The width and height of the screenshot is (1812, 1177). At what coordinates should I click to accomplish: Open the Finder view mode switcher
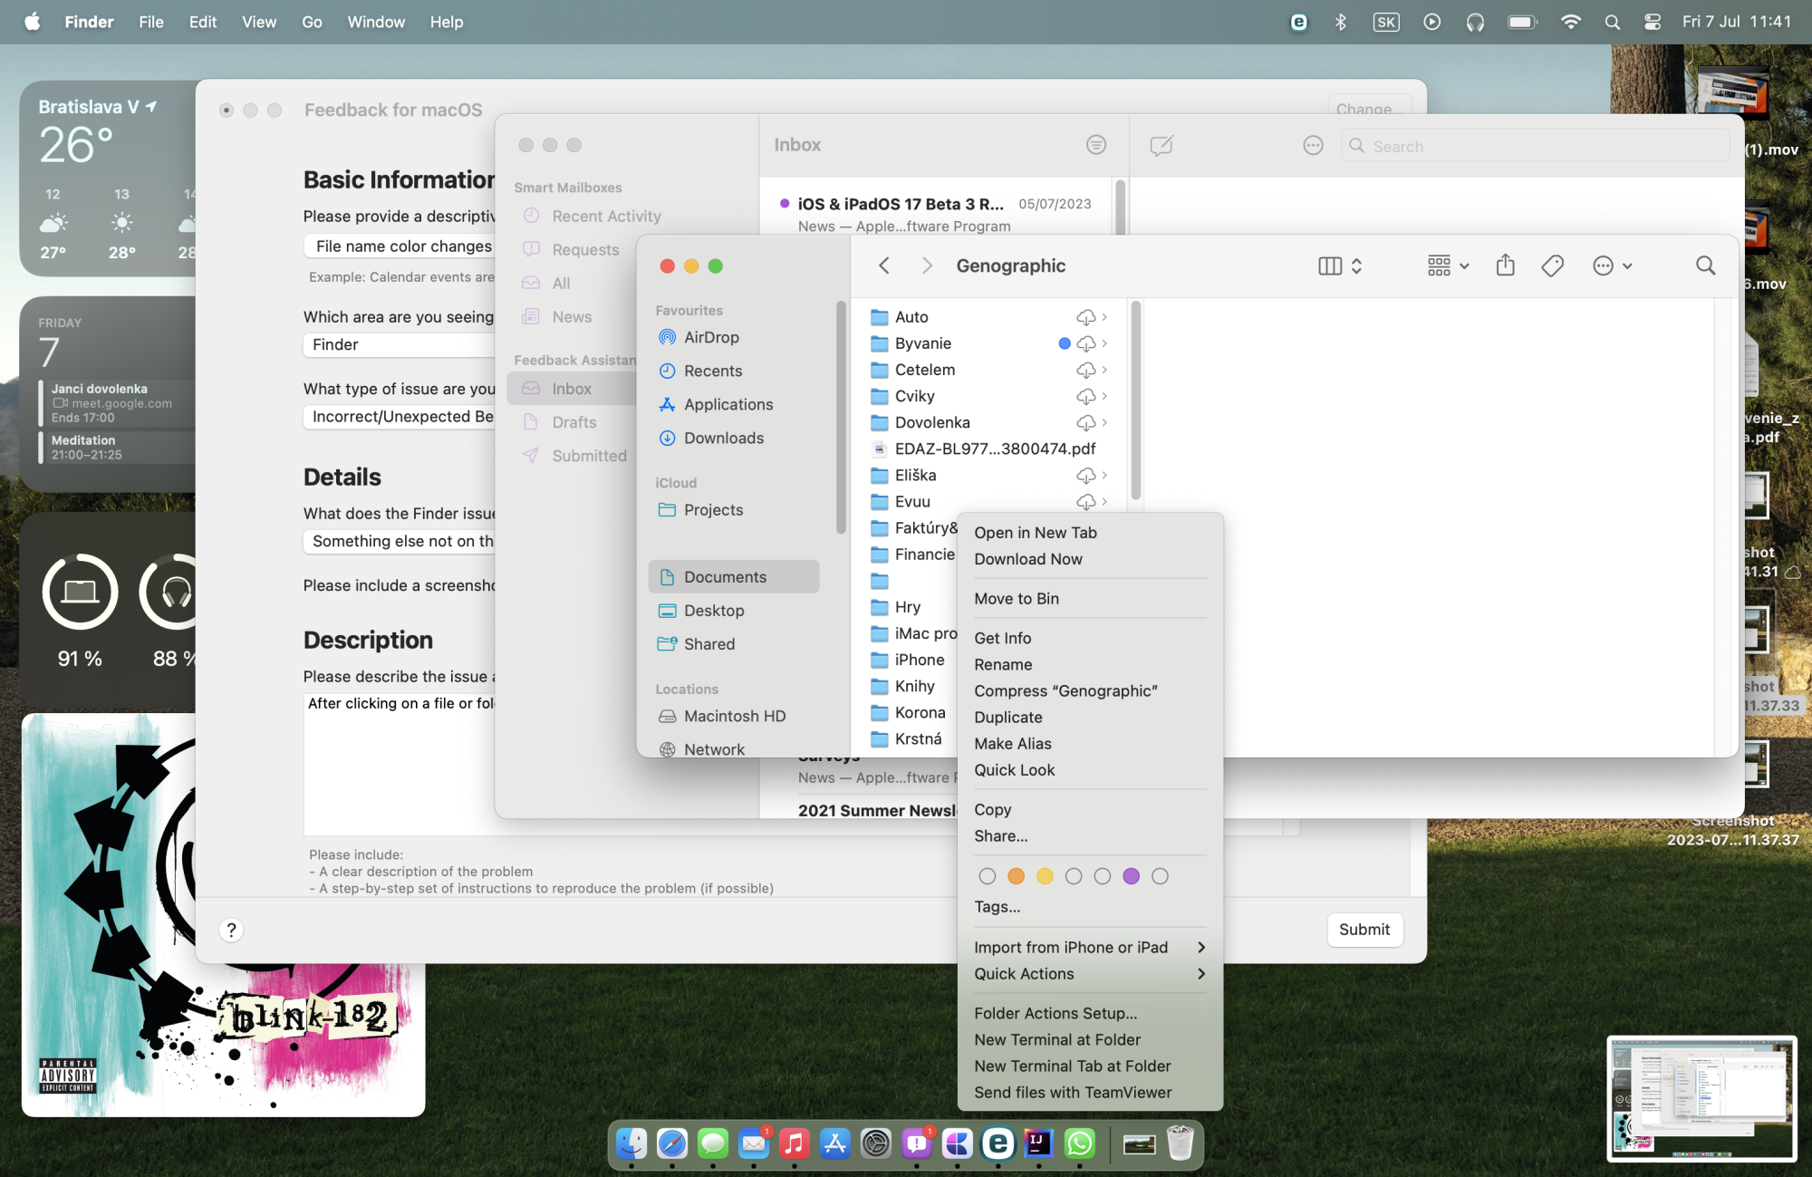coord(1340,265)
